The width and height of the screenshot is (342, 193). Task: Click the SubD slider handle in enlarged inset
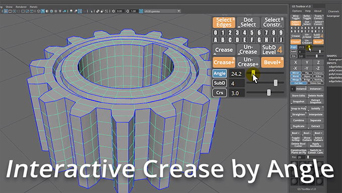point(276,83)
